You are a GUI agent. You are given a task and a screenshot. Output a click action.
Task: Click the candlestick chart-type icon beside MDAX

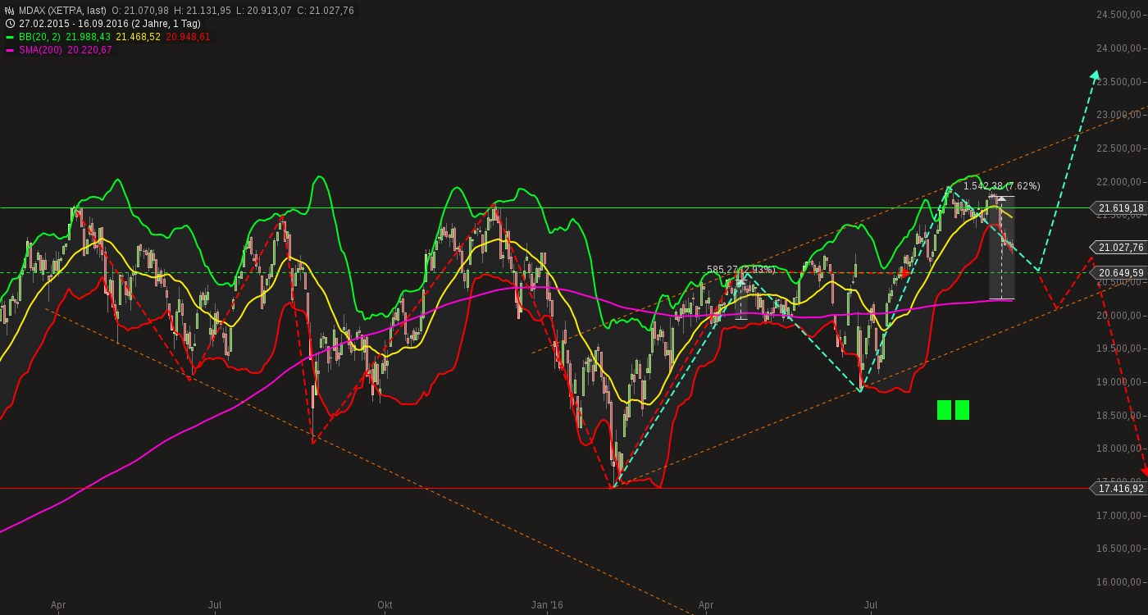(10, 11)
